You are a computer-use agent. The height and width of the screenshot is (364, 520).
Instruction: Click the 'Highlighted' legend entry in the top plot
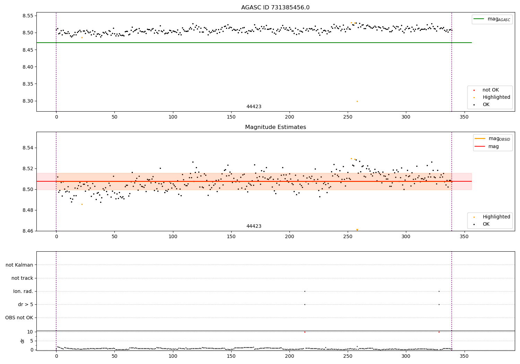pos(496,97)
